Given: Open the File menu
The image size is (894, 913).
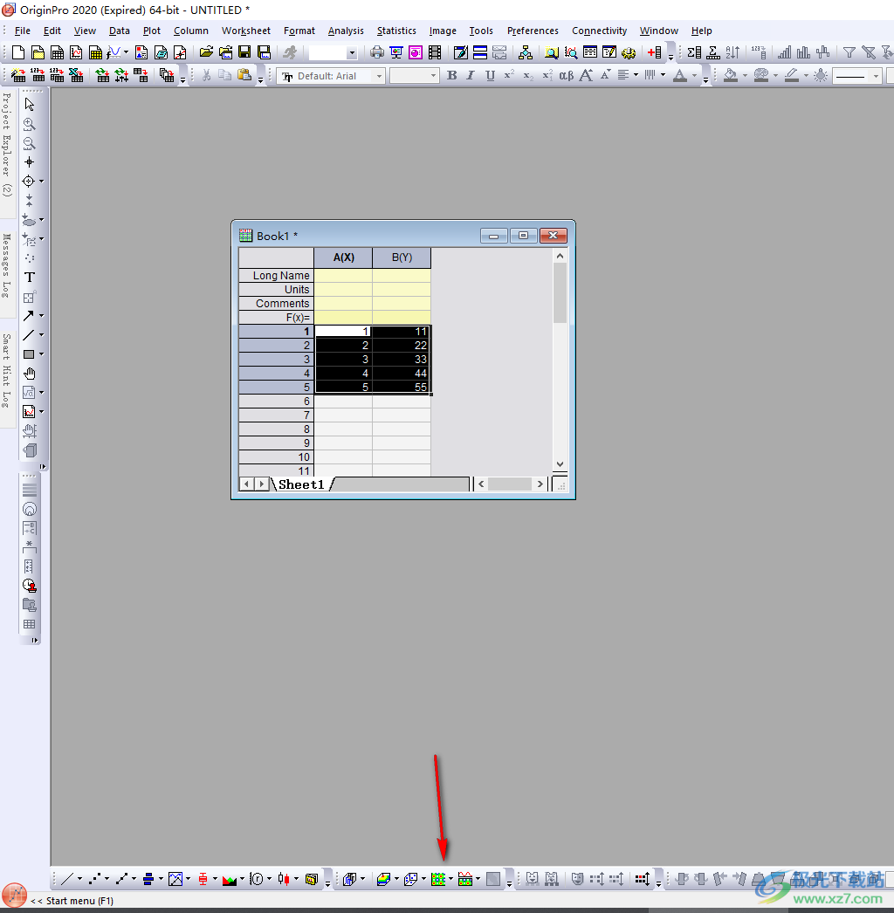Looking at the screenshot, I should pos(22,31).
